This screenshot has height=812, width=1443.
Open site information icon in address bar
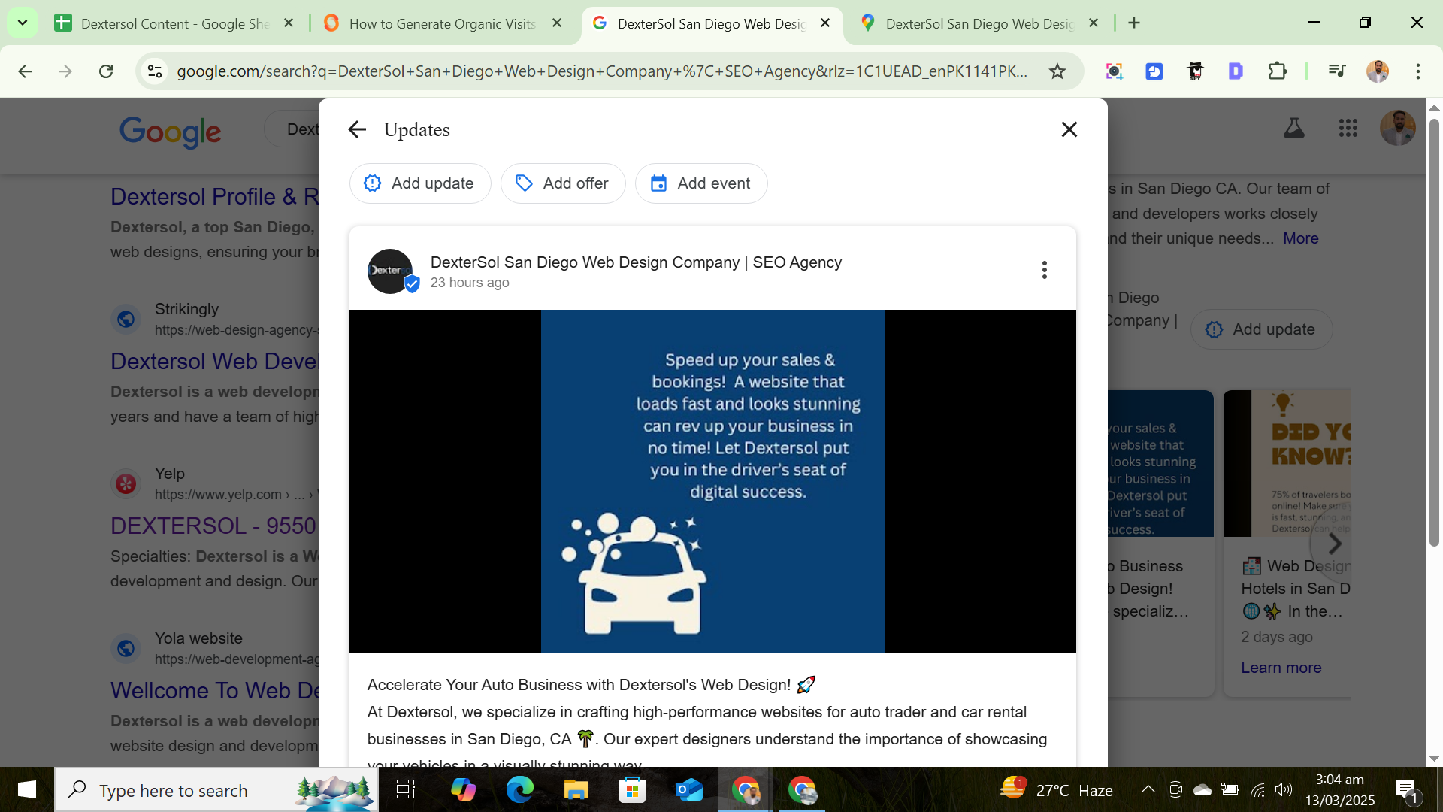click(155, 71)
